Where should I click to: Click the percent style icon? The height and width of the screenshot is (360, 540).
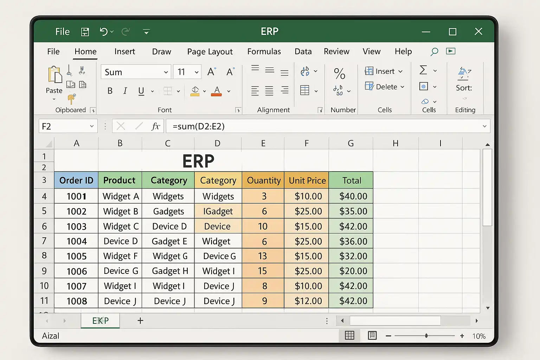pyautogui.click(x=339, y=73)
